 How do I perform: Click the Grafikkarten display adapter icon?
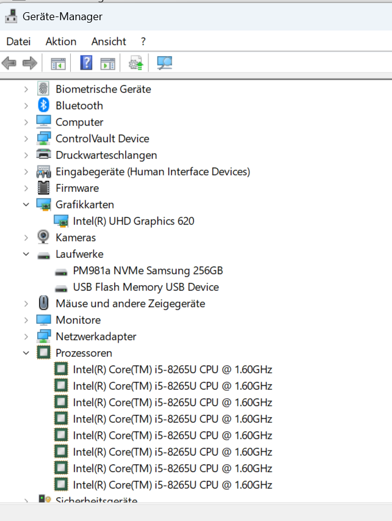point(43,205)
